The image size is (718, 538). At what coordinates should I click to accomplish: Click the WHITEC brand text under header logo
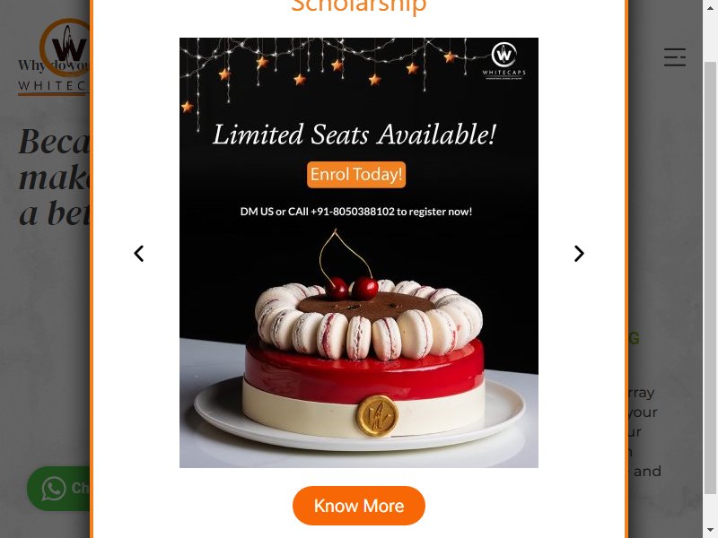(x=53, y=85)
